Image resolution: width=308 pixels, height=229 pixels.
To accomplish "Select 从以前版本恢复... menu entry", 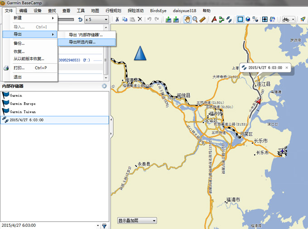I will click(30, 59).
